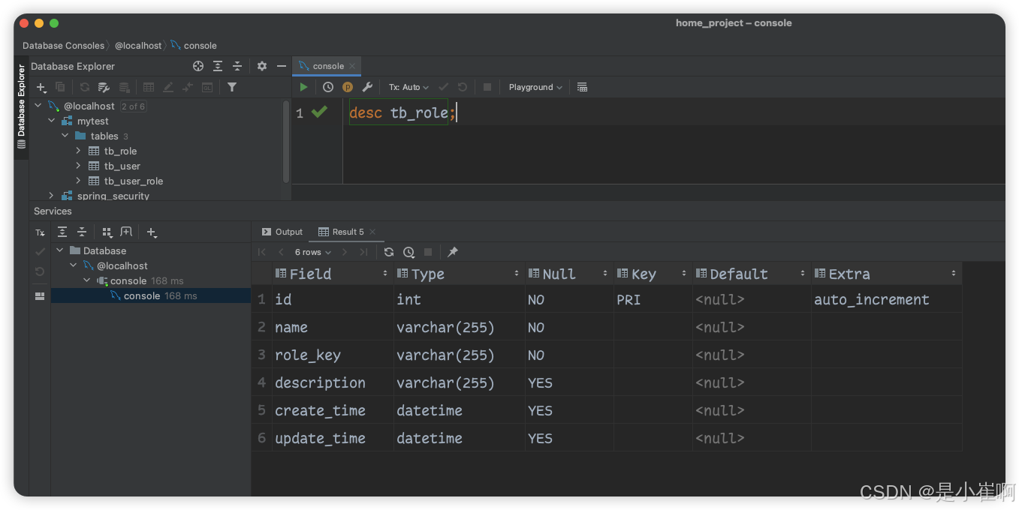Click the orange P parameters icon
Viewport: 1019px width, 510px height.
(348, 87)
